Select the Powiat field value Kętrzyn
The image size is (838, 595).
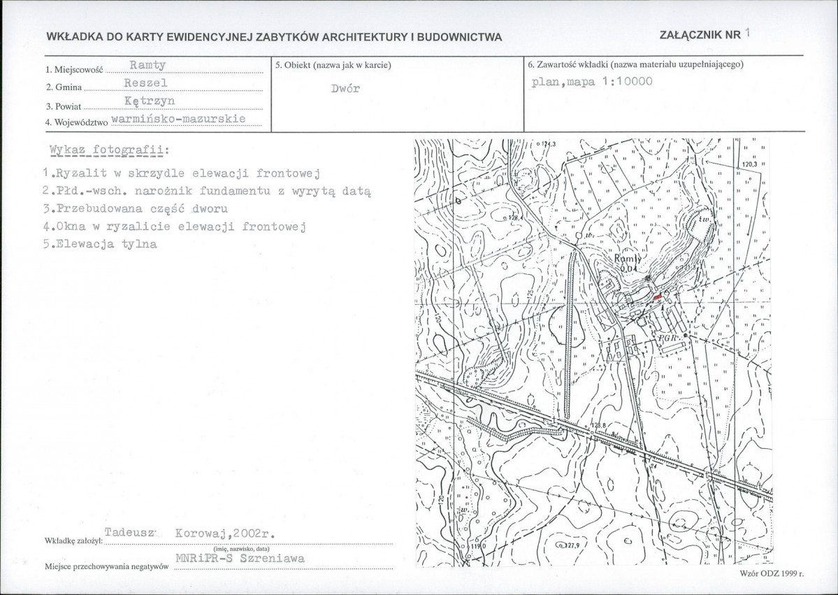click(150, 101)
